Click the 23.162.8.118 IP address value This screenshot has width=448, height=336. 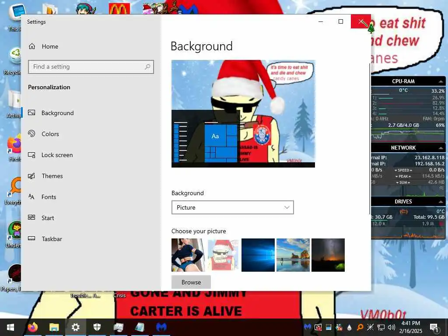click(x=430, y=157)
